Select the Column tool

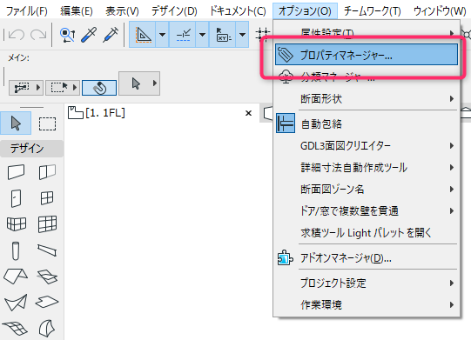tap(16, 250)
